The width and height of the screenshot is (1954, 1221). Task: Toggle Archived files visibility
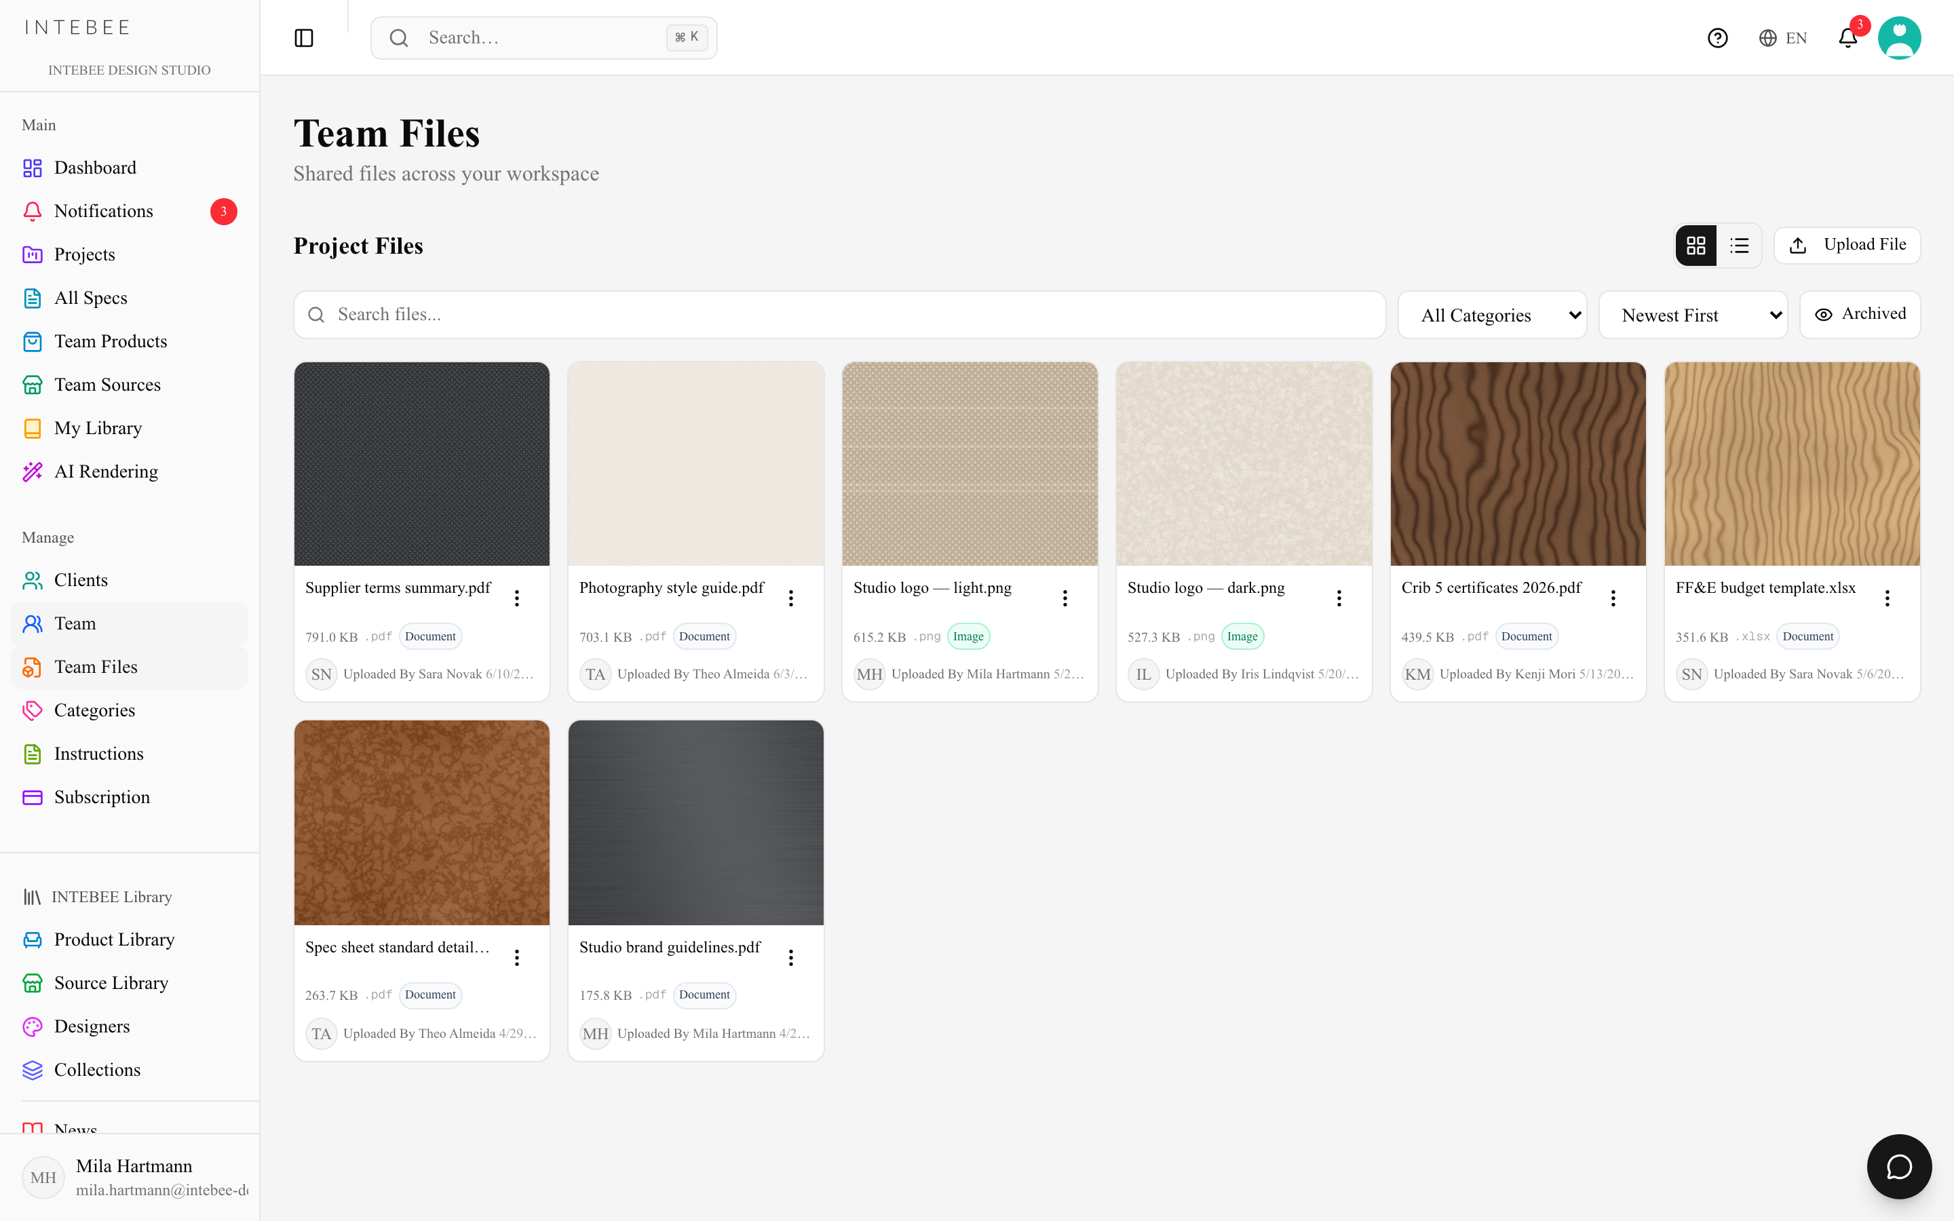tap(1860, 314)
